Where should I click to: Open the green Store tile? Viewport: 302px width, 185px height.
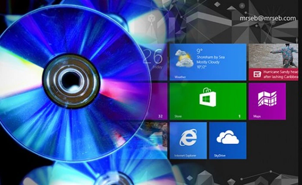pos(208,101)
